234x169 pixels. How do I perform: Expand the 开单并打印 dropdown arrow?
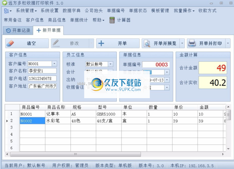(228, 43)
